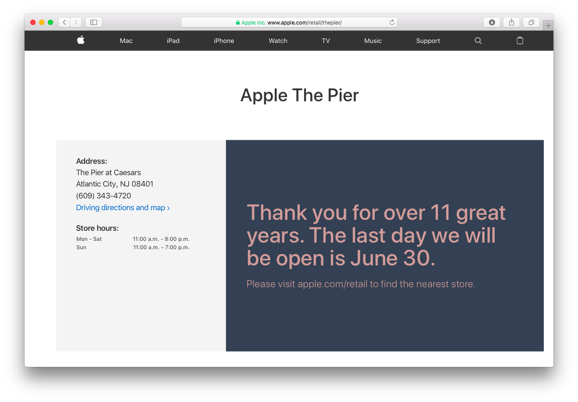Click the Sun hours row label
Screen dimensions: 578x402
coord(81,248)
